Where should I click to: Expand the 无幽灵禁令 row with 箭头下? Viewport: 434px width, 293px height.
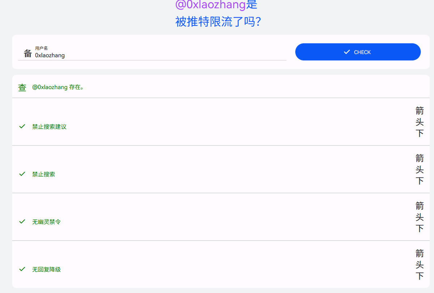pos(420,217)
